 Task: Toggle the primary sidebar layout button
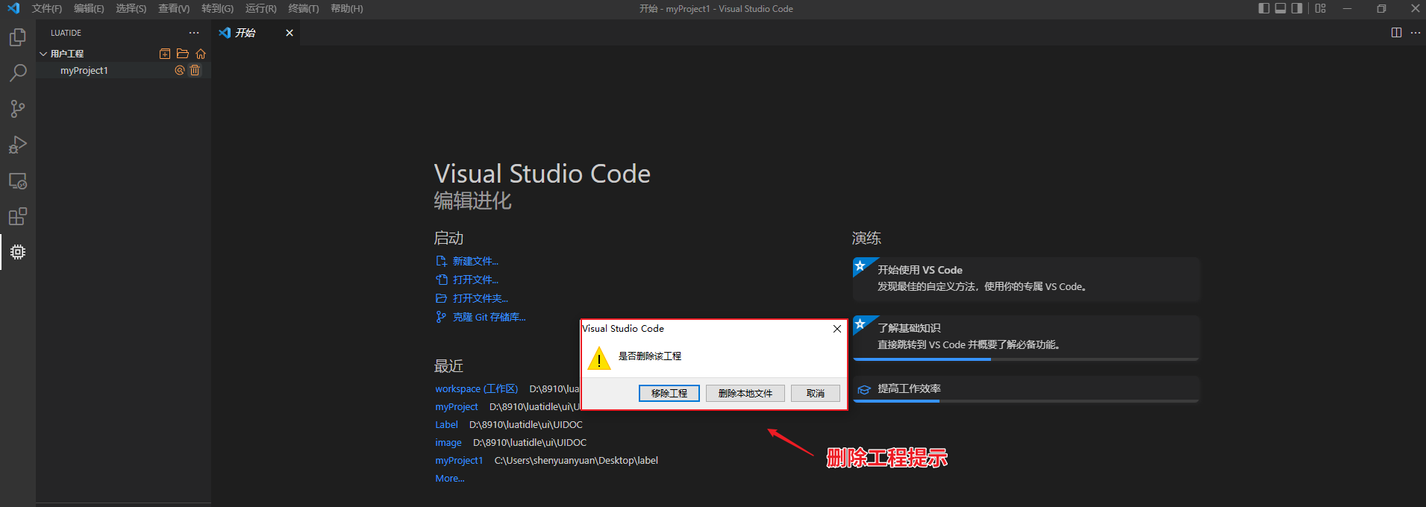coord(1263,8)
